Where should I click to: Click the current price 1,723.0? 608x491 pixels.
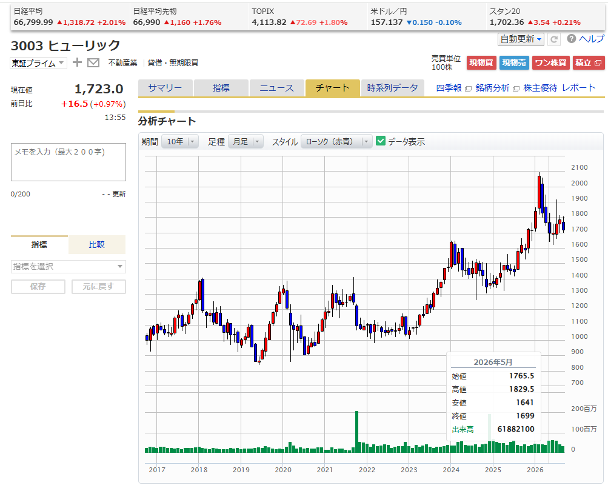pyautogui.click(x=99, y=89)
